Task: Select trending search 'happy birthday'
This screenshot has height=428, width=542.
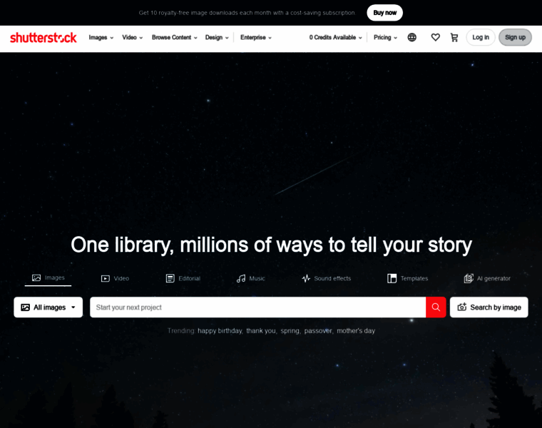Action: (x=220, y=331)
